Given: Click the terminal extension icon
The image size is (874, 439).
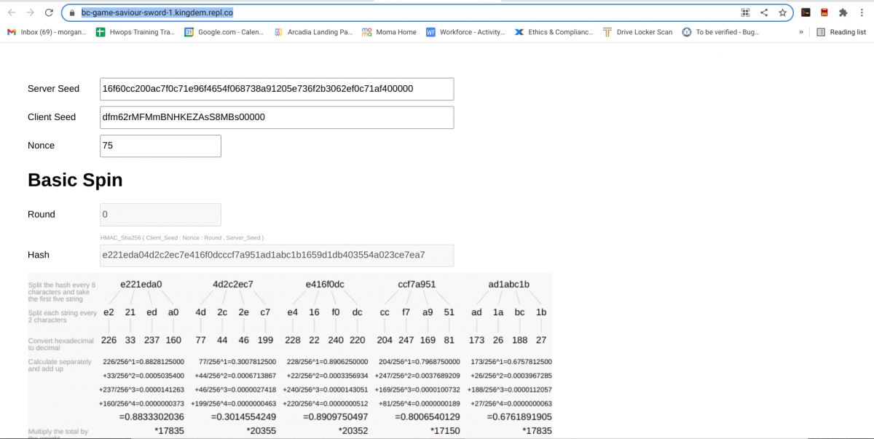Looking at the screenshot, I should click(x=806, y=12).
